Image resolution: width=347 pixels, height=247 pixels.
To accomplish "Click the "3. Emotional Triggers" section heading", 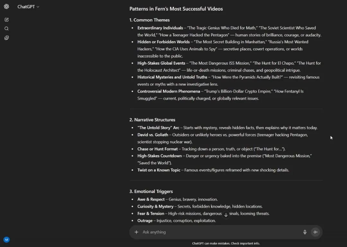I will coord(151,191).
